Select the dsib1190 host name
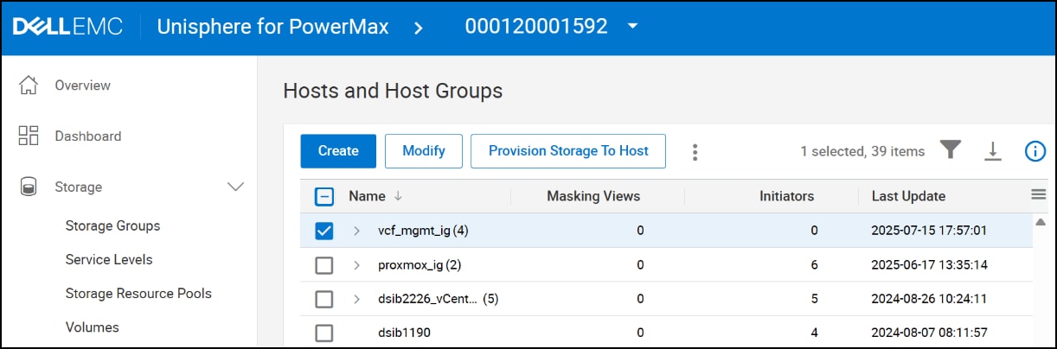 [404, 333]
